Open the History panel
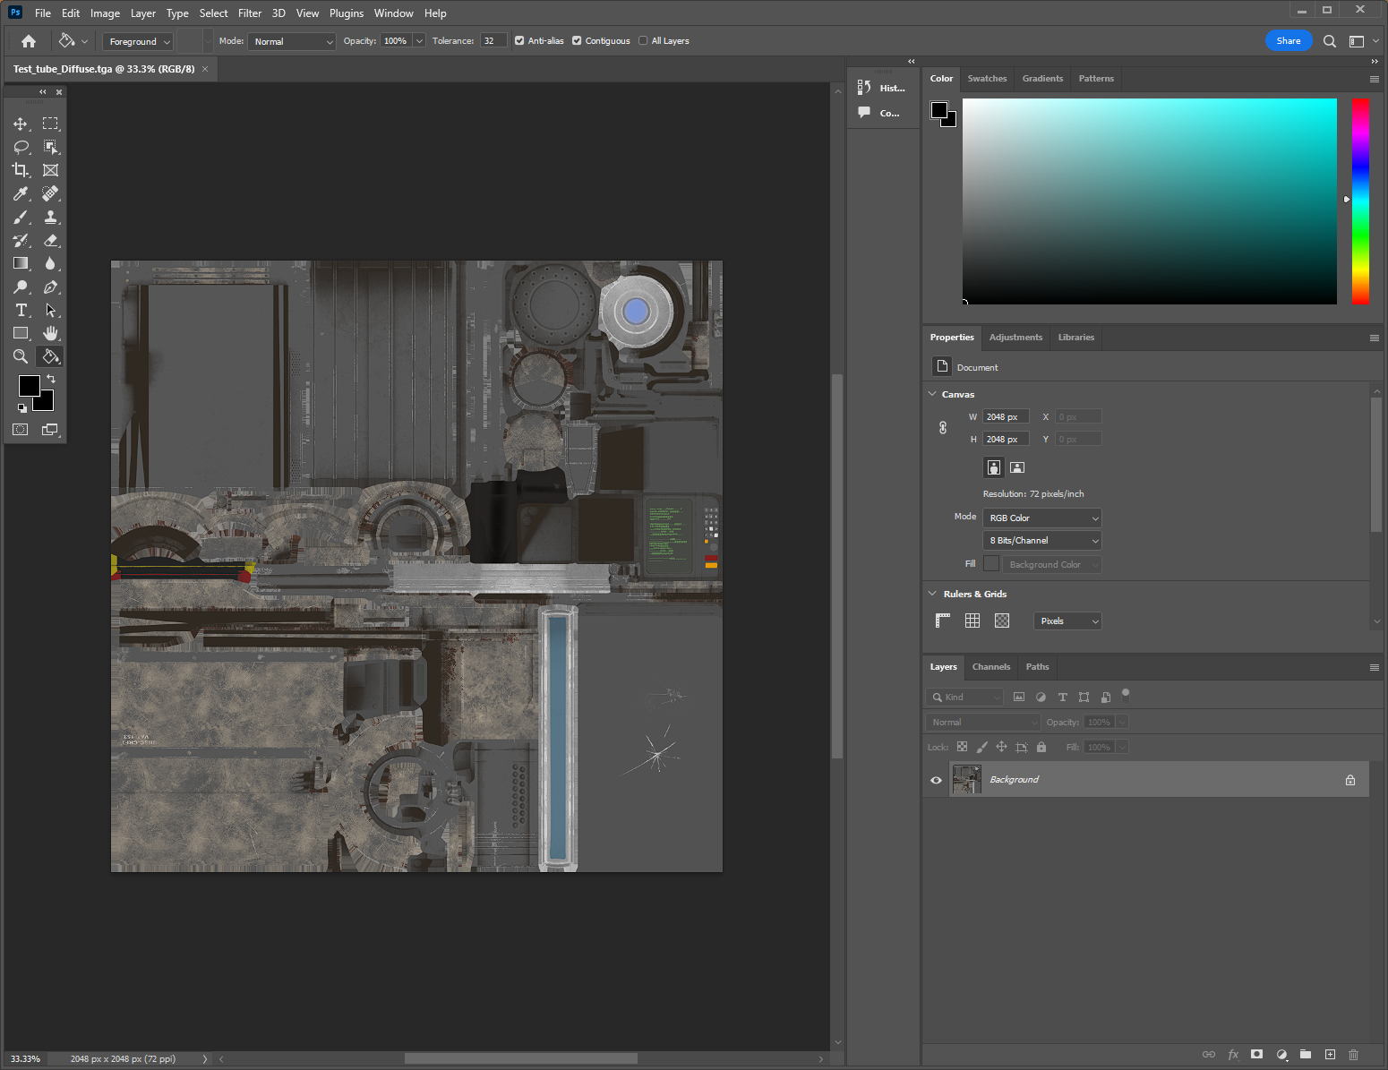 [x=882, y=87]
